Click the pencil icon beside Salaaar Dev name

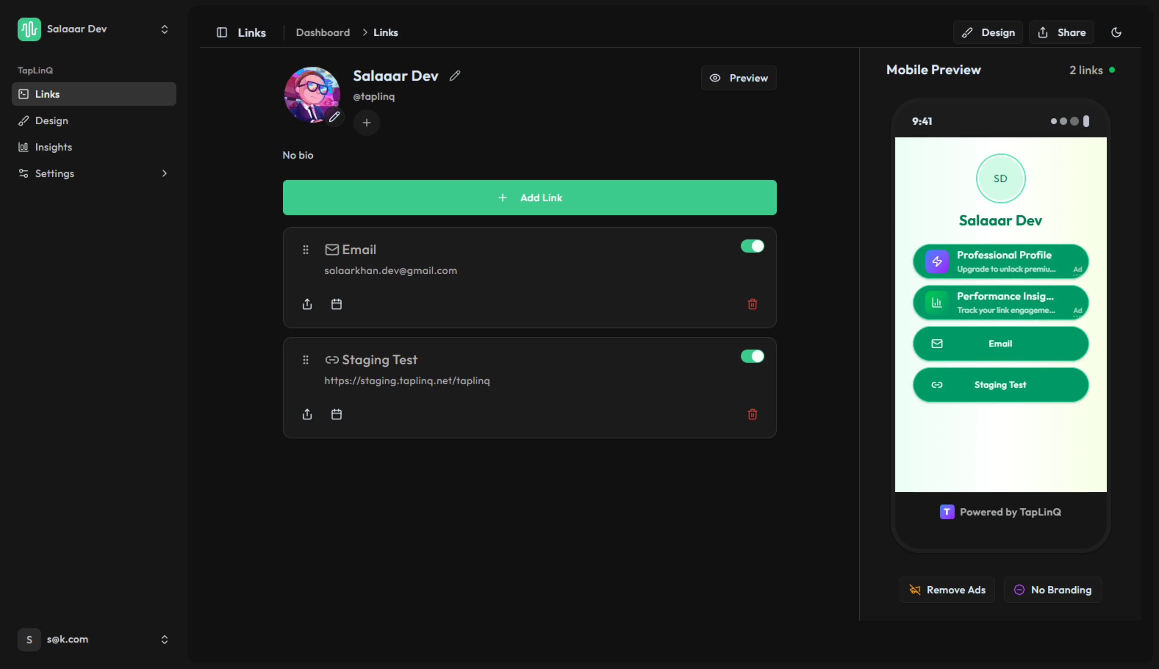point(455,76)
